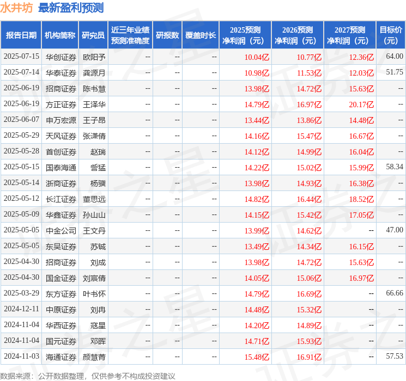This screenshot has width=406, height=381.
Task: Click the 18.52亿 forecast value
Action: click(x=361, y=199)
